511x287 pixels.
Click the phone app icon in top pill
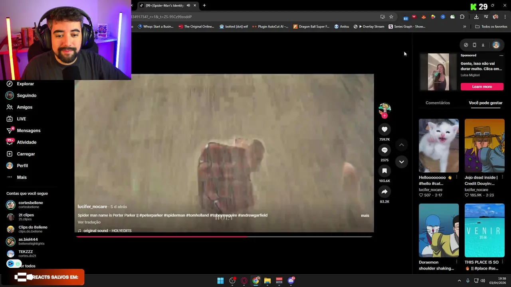[x=474, y=45]
